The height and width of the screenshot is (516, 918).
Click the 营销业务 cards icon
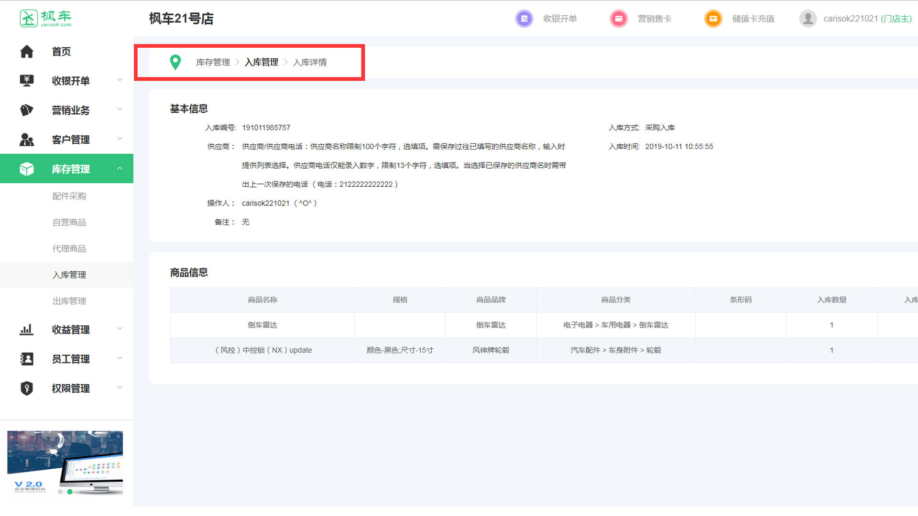(27, 110)
